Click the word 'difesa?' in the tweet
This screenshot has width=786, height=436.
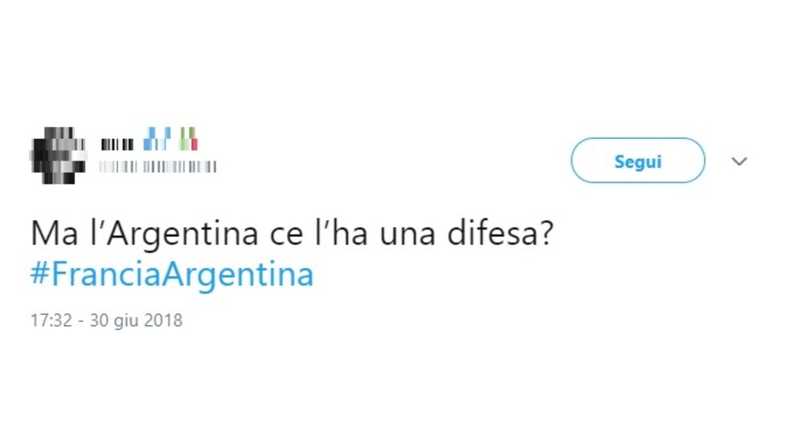[500, 234]
